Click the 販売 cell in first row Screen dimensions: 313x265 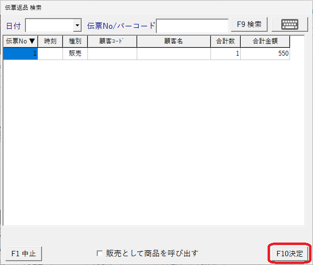pyautogui.click(x=75, y=54)
